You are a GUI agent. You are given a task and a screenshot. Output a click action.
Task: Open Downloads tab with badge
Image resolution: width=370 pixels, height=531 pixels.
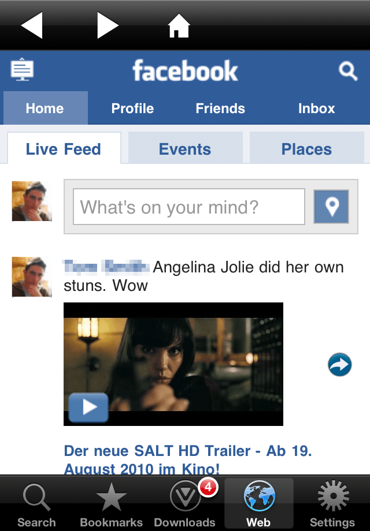click(x=185, y=504)
